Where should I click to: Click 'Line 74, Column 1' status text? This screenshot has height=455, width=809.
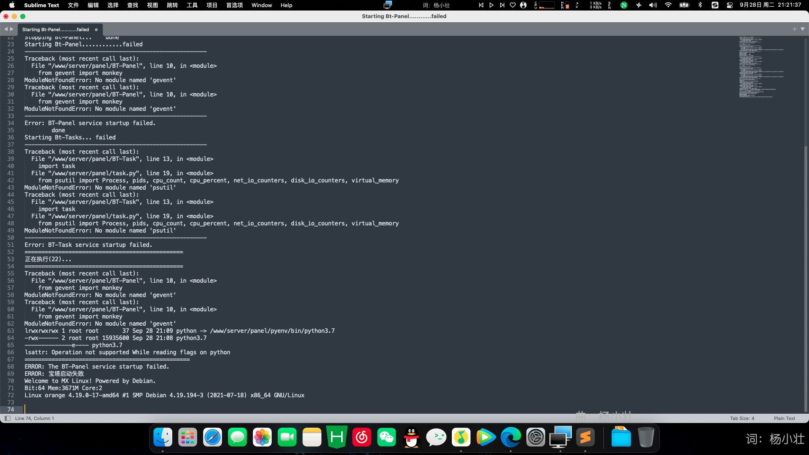35,418
